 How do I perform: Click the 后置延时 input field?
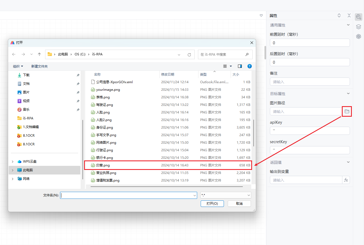pos(310,62)
